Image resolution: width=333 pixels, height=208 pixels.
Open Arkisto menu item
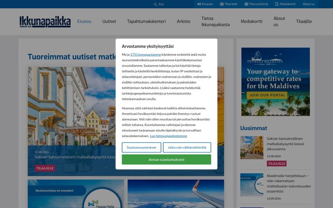coord(184,21)
